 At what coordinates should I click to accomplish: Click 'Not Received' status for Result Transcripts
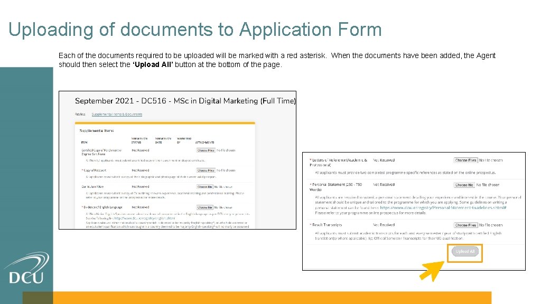point(384,225)
